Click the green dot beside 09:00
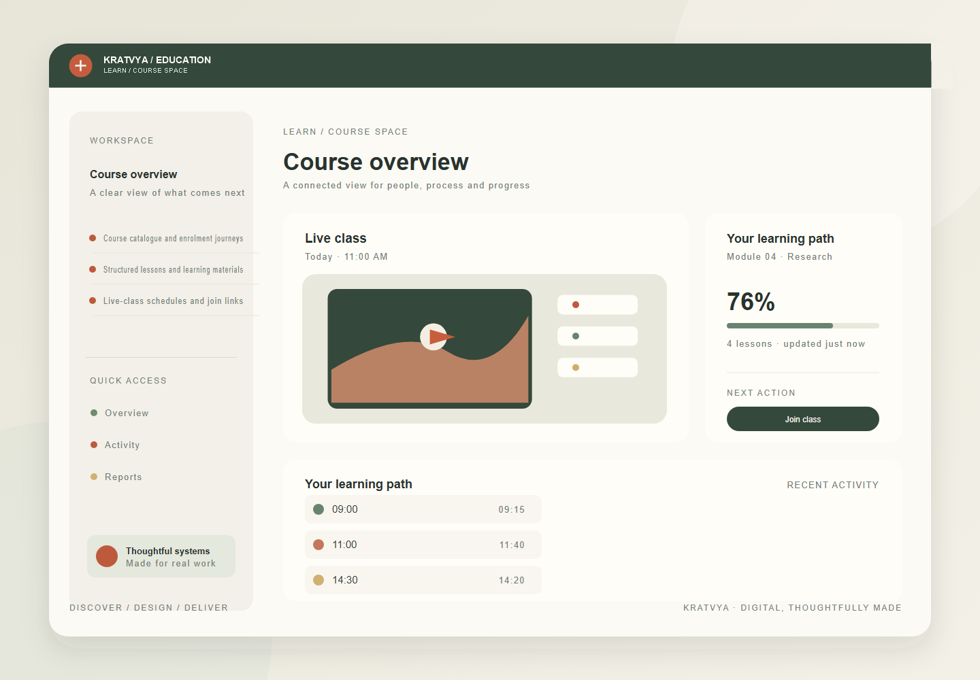This screenshot has width=980, height=680. point(318,509)
